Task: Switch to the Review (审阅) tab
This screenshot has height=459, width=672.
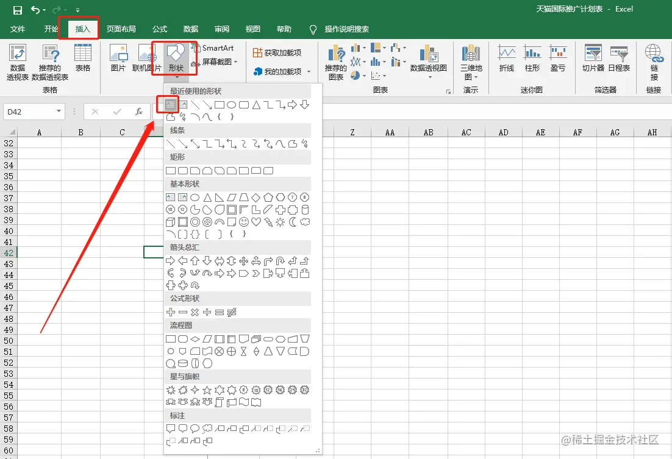Action: pyautogui.click(x=222, y=29)
